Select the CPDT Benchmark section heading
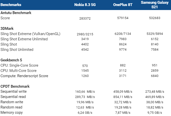Viewport: 171px width, 116px height. 15,86
